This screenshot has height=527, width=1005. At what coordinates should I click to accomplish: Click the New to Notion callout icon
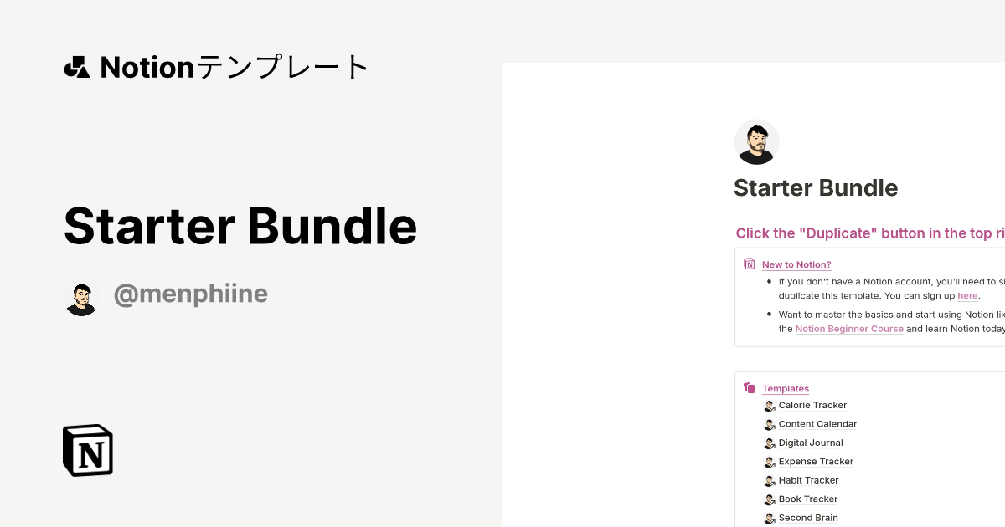click(750, 264)
